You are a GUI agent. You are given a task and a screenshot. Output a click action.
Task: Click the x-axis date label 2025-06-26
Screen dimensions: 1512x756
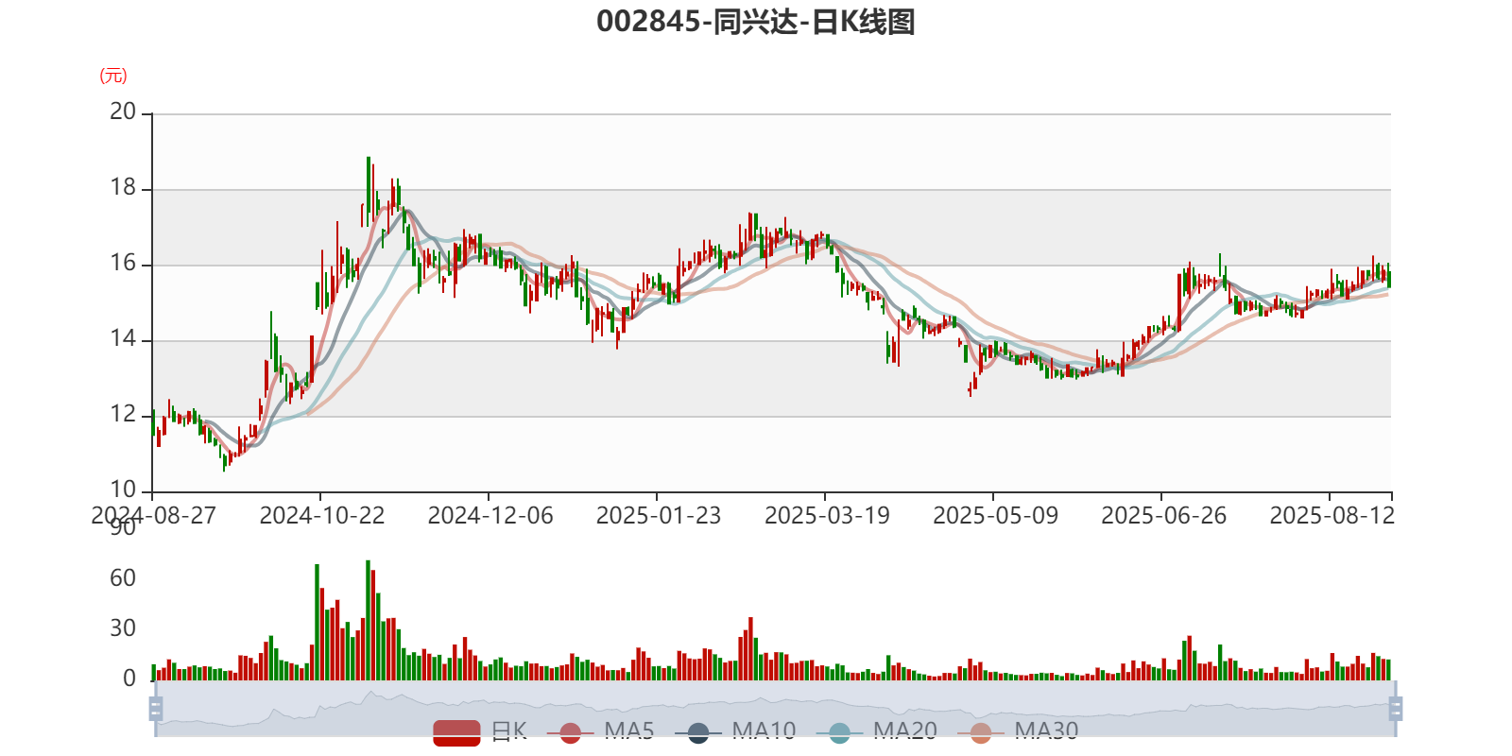click(x=1163, y=516)
